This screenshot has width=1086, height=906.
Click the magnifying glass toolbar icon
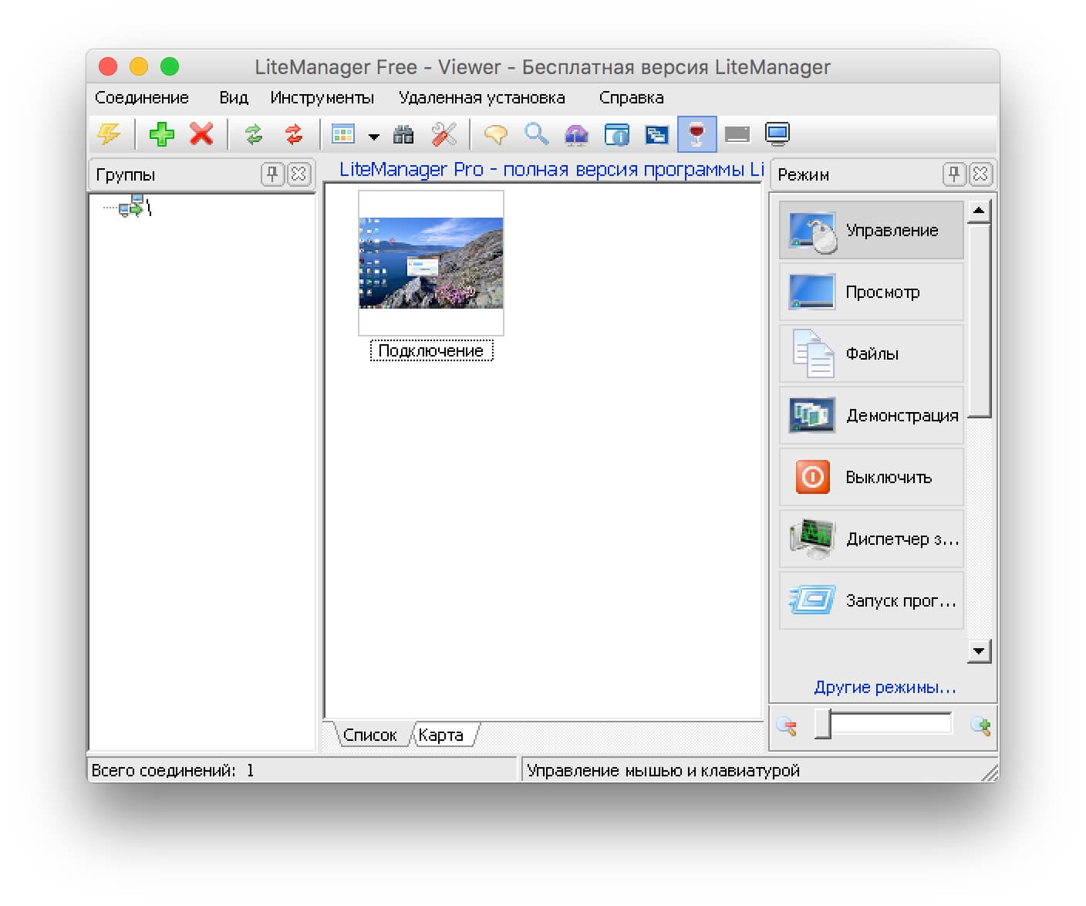tap(536, 134)
